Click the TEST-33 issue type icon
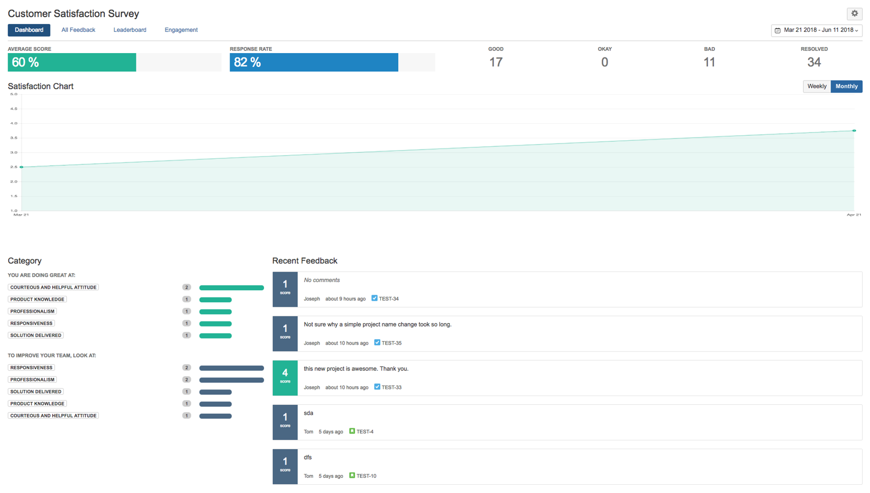The width and height of the screenshot is (870, 493). pos(377,387)
